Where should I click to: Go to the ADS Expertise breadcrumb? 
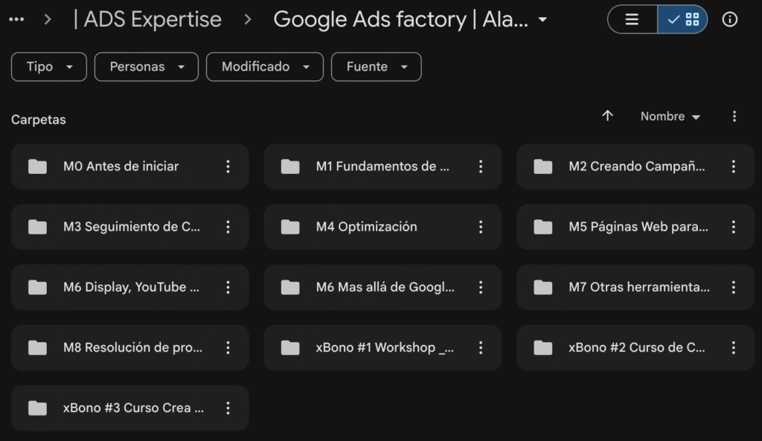pos(147,19)
